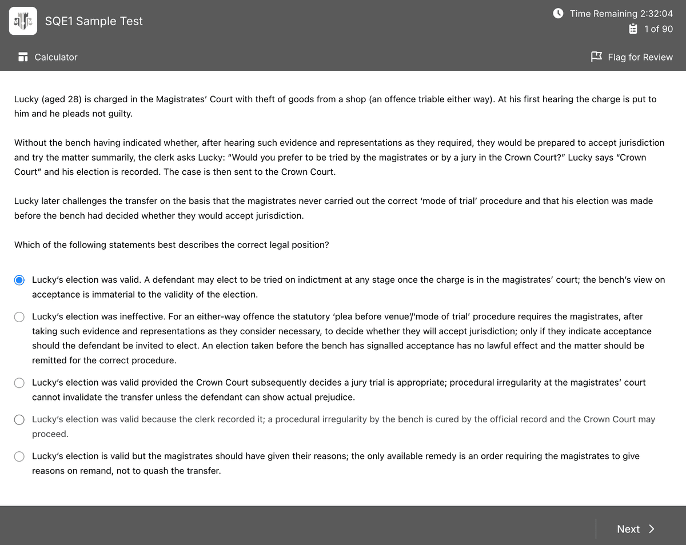Click the Calculator label
Image resolution: width=686 pixels, height=545 pixels.
[x=56, y=57]
